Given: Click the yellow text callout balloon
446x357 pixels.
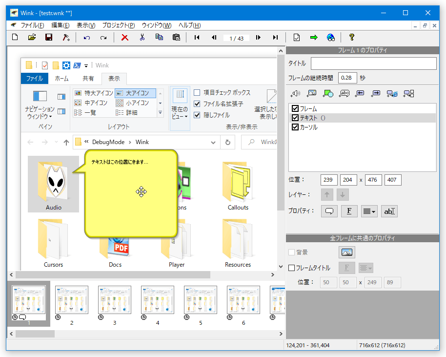Looking at the screenshot, I should 131,193.
